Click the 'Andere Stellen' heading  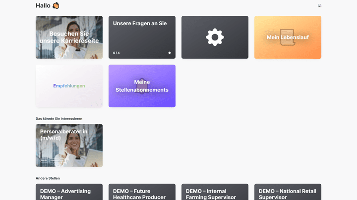[x=48, y=178]
